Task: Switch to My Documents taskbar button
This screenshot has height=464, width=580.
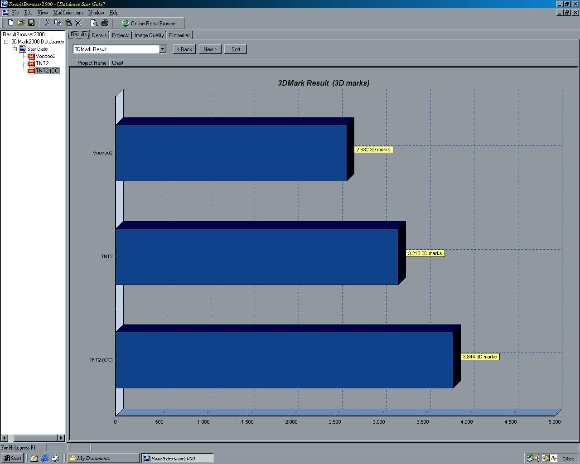Action: pos(104,458)
